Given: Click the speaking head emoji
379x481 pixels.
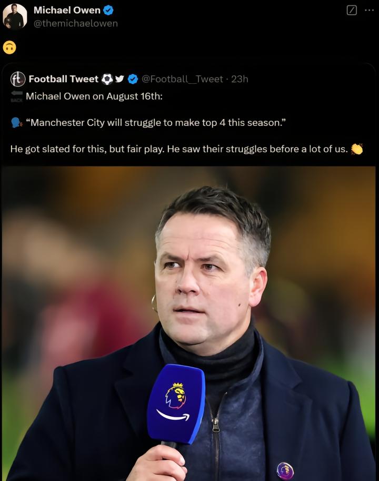Looking at the screenshot, I should tap(16, 122).
